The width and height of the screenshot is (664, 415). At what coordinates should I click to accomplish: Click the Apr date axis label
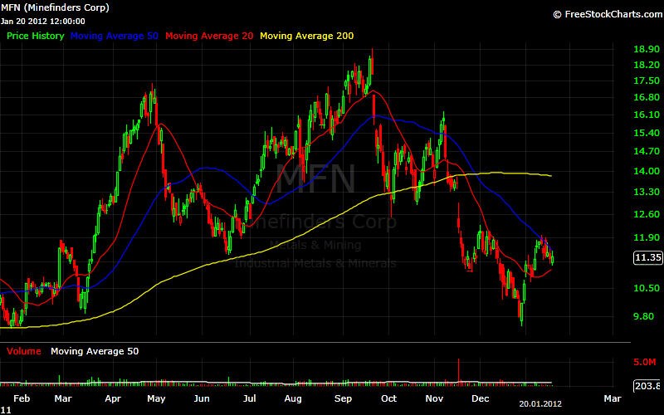[113, 398]
